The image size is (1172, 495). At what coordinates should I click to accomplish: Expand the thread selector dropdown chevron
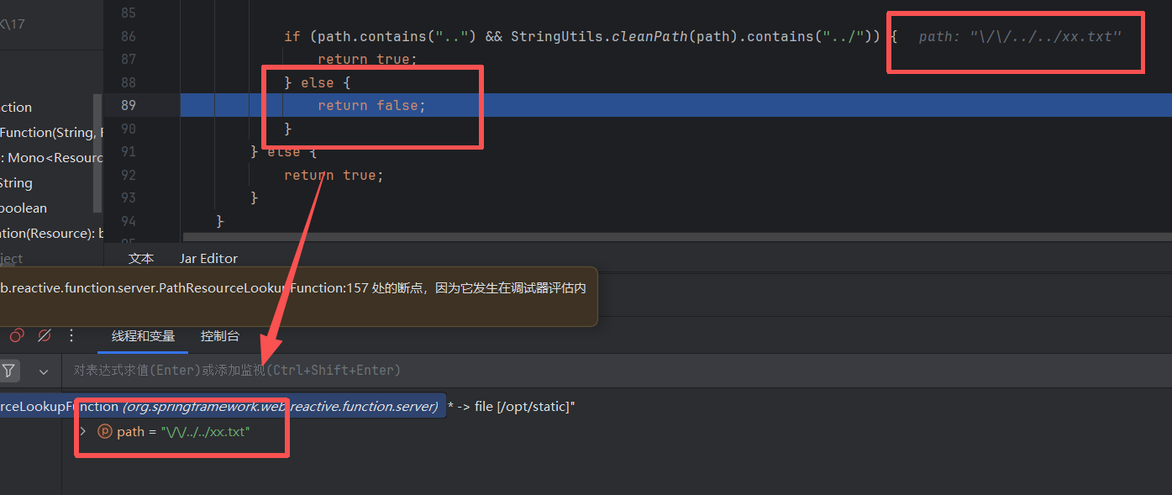pyautogui.click(x=44, y=371)
